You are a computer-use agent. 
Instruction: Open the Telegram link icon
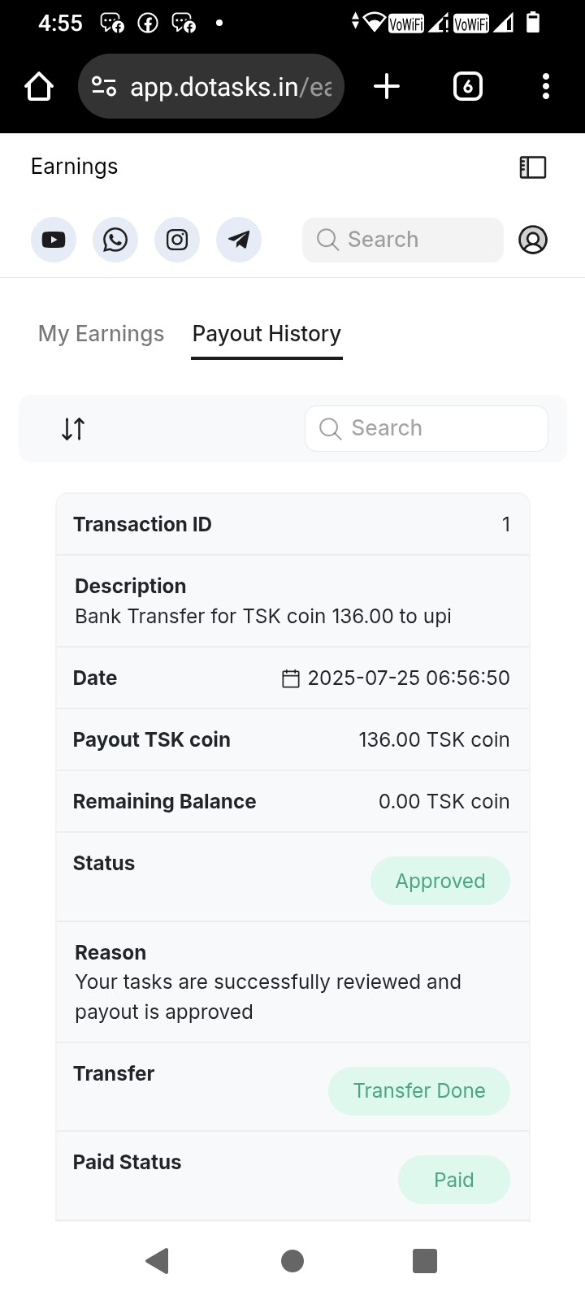[x=239, y=240]
